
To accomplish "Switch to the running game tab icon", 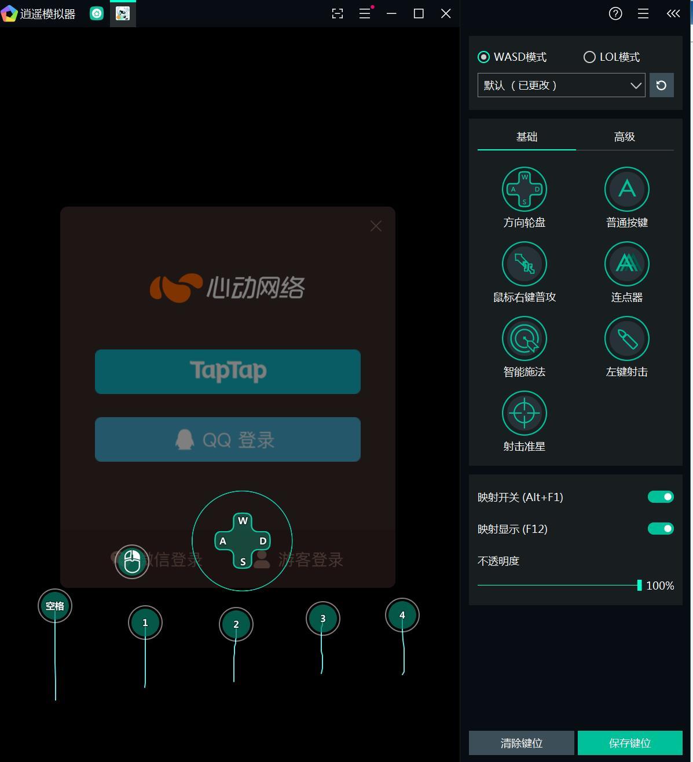I will (x=123, y=13).
